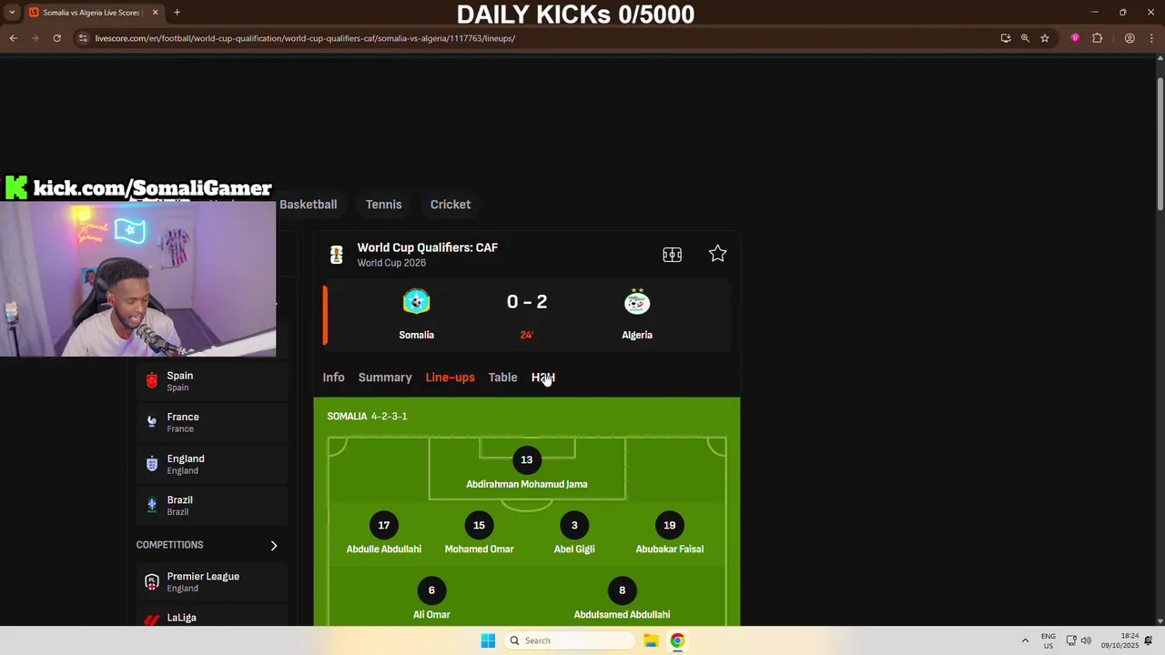
Task: Select player 3 Abel Gigli
Action: click(574, 535)
